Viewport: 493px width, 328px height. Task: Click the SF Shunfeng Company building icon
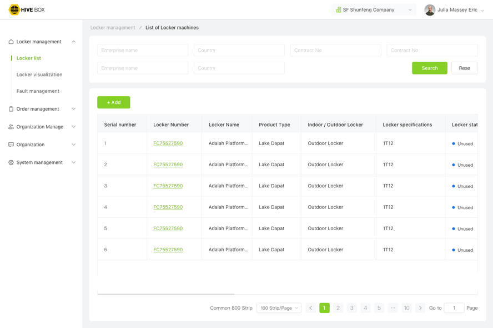click(338, 10)
